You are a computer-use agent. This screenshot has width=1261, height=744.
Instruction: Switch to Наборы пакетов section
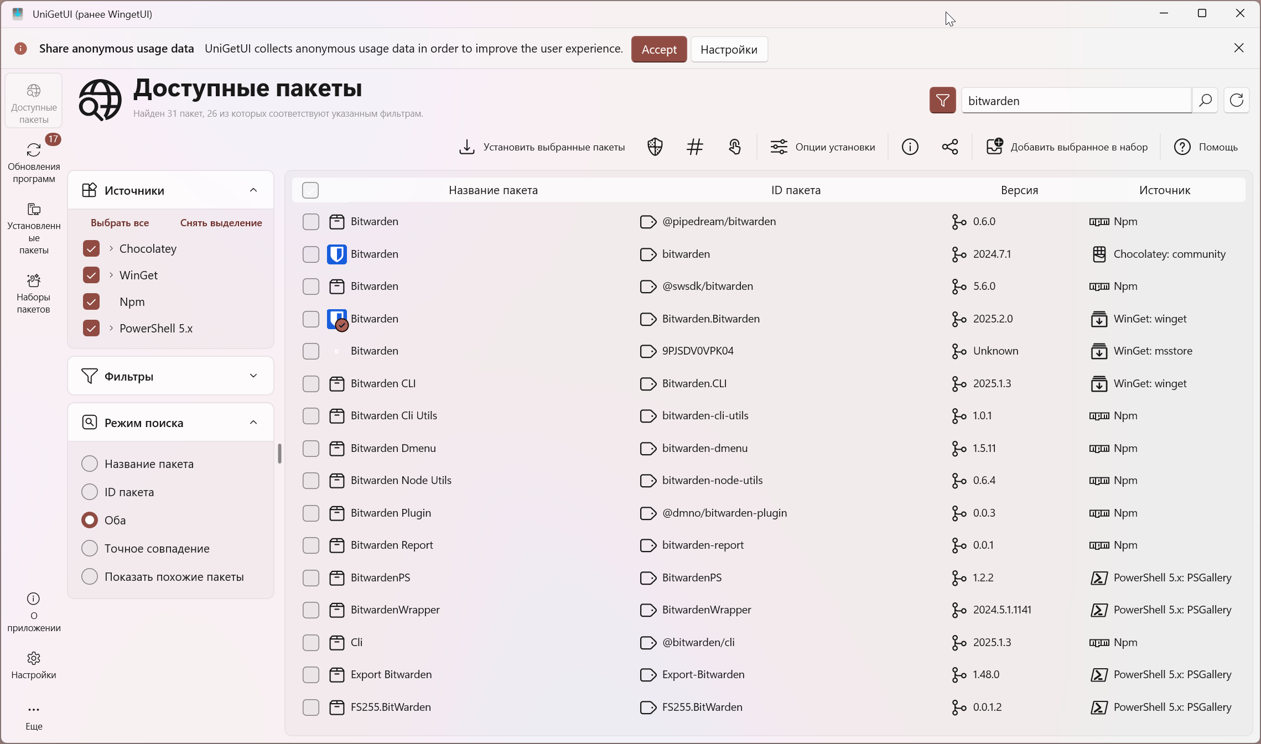pyautogui.click(x=34, y=293)
